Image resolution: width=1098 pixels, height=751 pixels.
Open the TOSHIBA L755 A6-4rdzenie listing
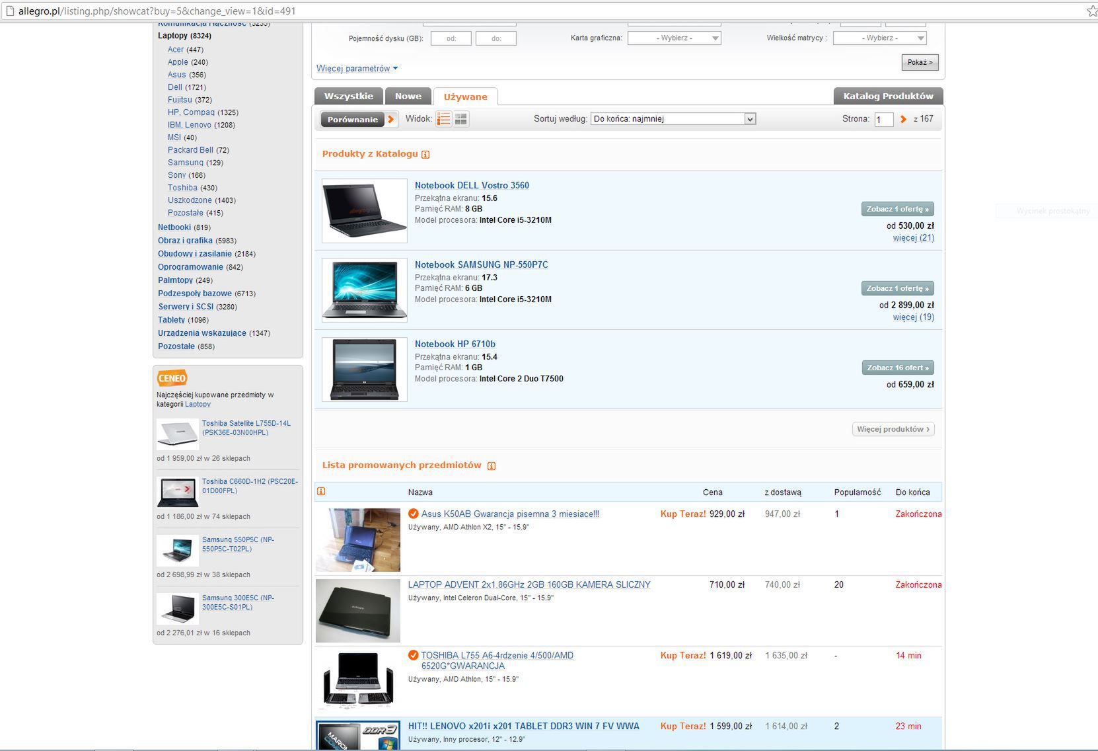tap(497, 660)
